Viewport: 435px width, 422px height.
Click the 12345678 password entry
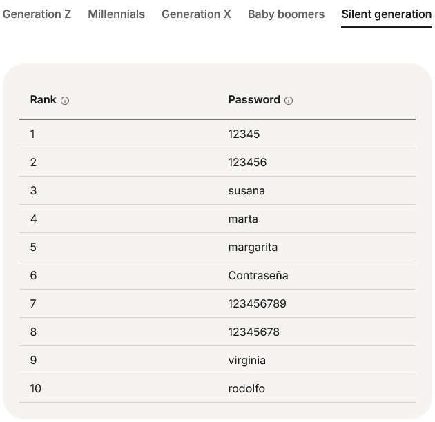[x=253, y=332]
